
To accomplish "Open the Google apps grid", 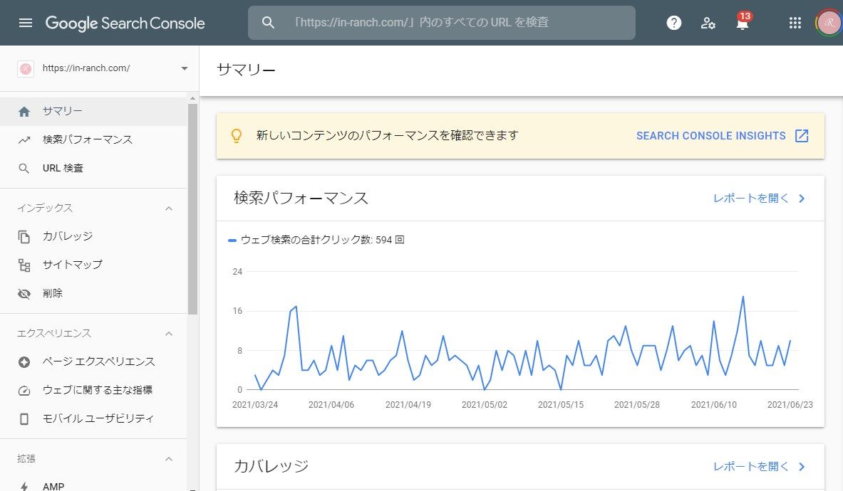I will [x=795, y=23].
